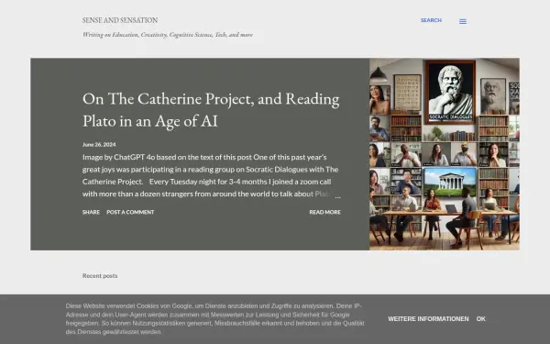Click the blog tagline 'Writing on Education...'
Screen dimensions: 550x344
tap(168, 35)
